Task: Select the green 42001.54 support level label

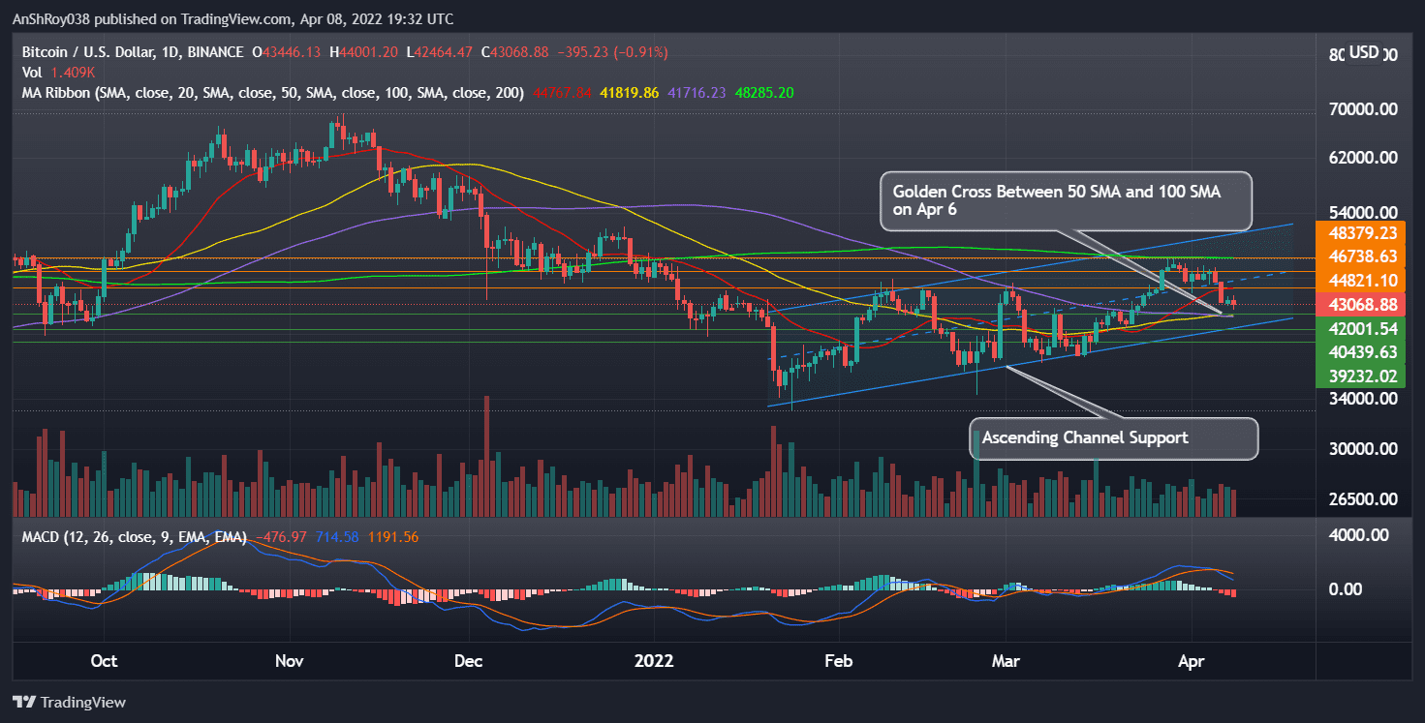Action: click(x=1360, y=328)
